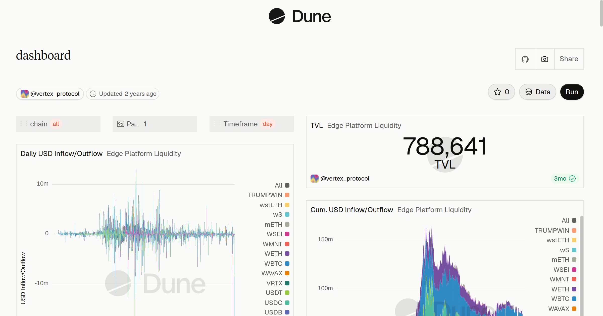Image resolution: width=603 pixels, height=316 pixels.
Task: Toggle WBTC series in Cum. chart legend
Action: click(564, 299)
